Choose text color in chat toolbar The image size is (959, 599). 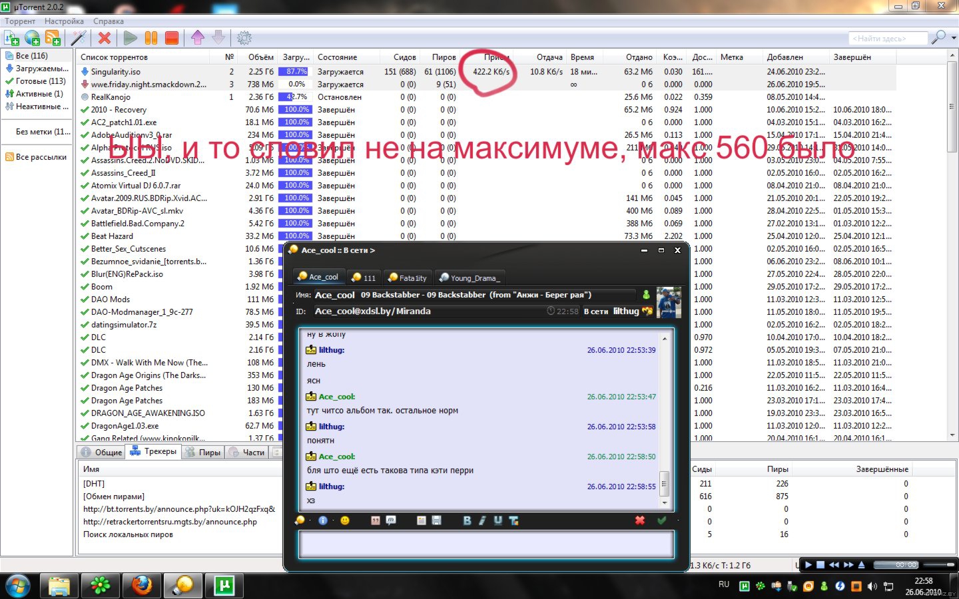click(513, 520)
